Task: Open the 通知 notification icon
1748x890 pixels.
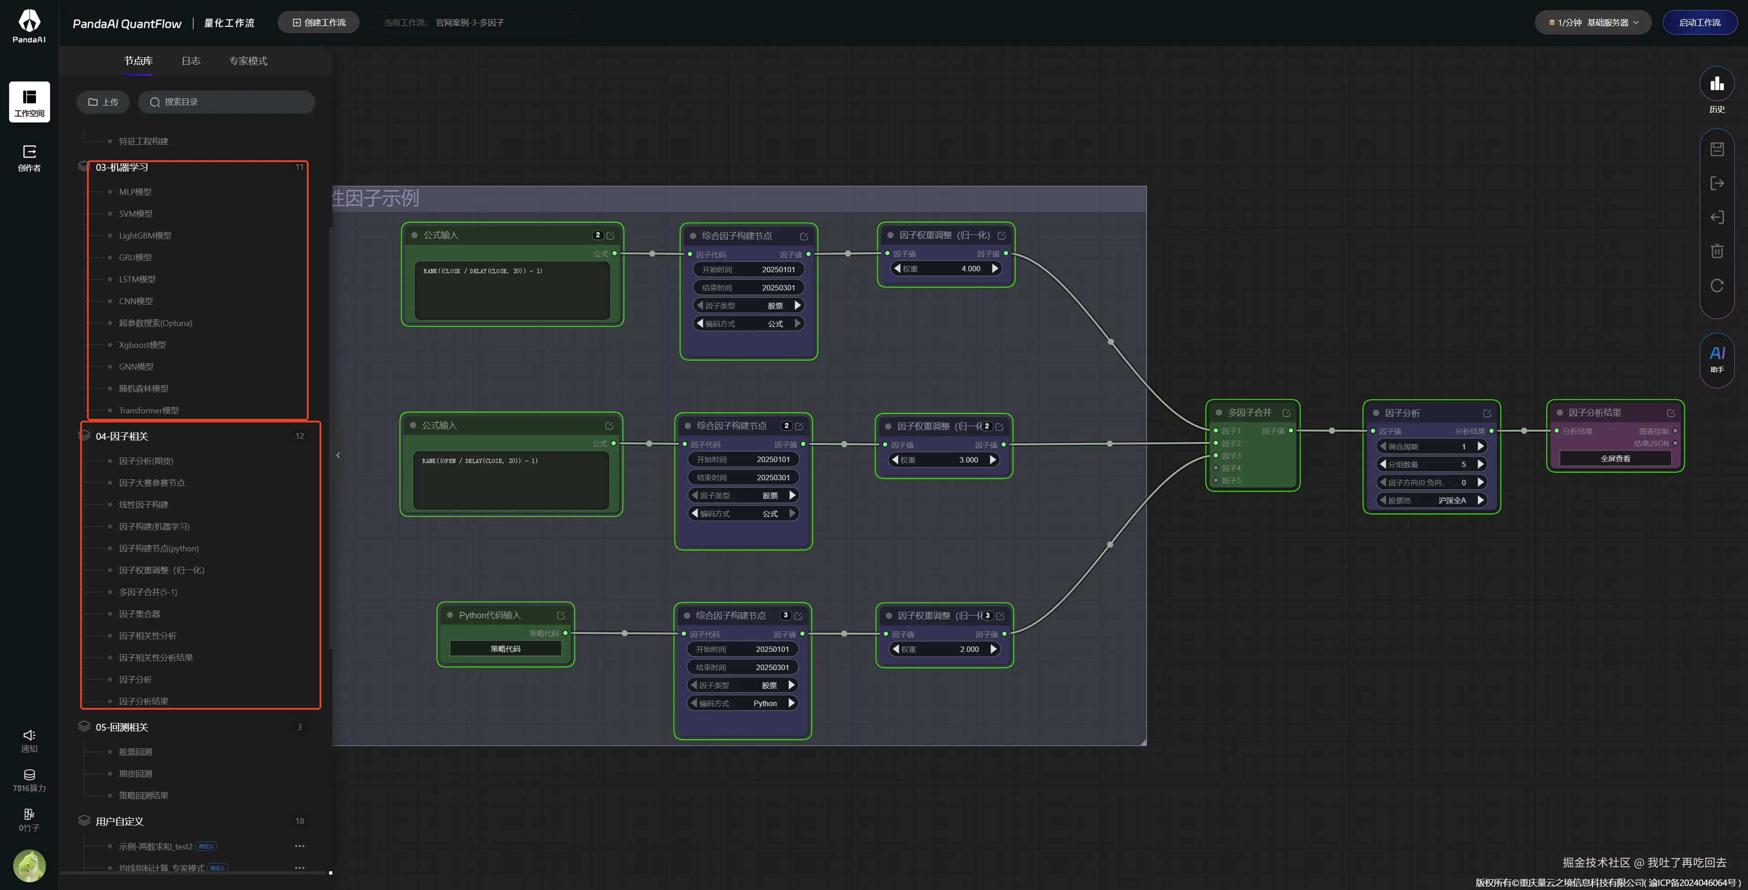Action: (x=29, y=741)
